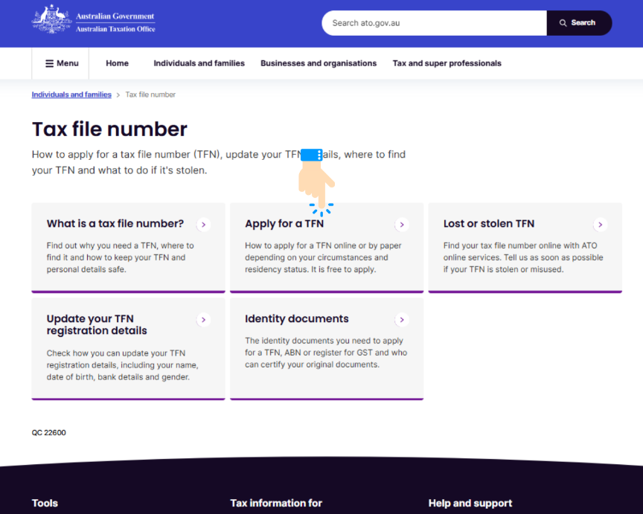Open 'Update your TFN registration details' heading link
Screen dimensions: 643x514
coord(97,325)
